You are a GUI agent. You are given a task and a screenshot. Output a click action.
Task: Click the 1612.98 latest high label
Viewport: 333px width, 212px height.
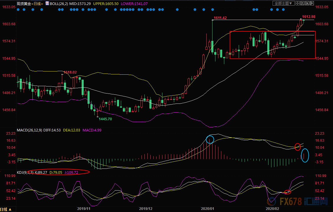[x=309, y=16]
